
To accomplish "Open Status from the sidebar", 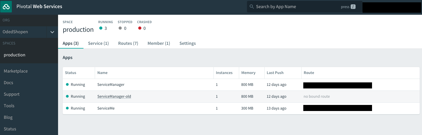I will (10, 129).
